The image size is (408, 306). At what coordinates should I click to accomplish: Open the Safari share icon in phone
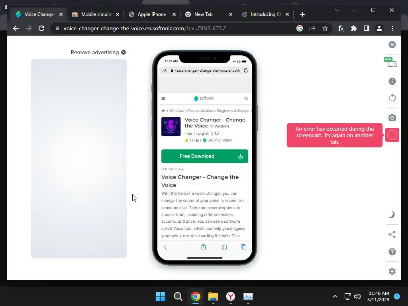(203, 247)
